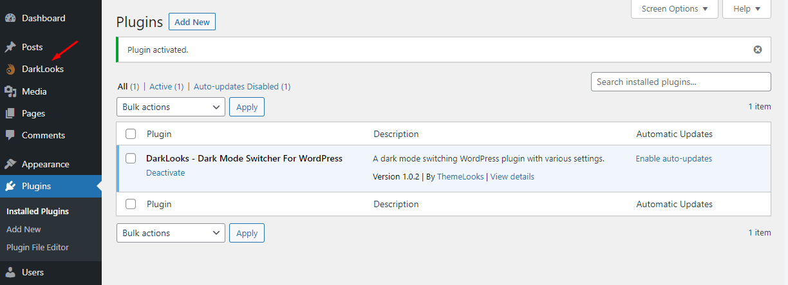Viewport: 788px width, 285px height.
Task: Click the Media library icon
Action: point(10,91)
